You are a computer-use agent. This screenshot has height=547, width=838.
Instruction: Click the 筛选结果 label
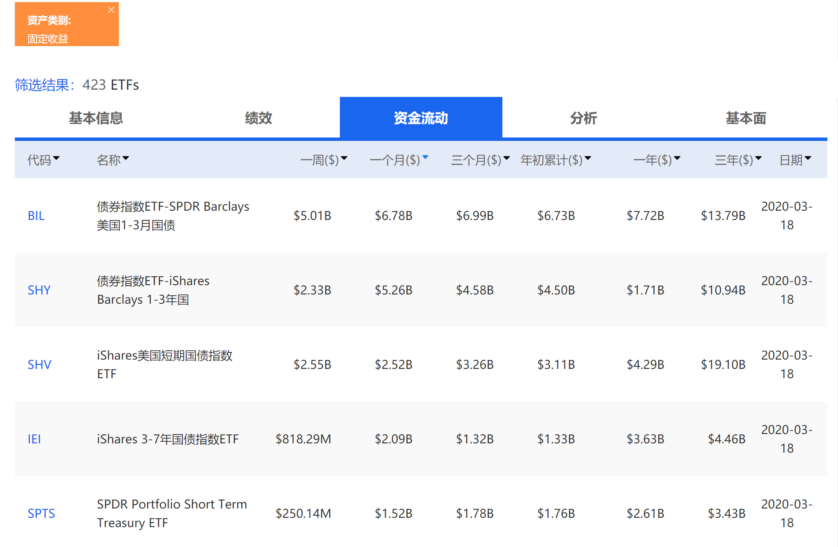(45, 85)
